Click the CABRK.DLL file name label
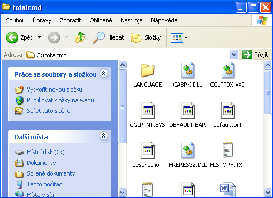This screenshot has height=198, width=273. point(187,85)
